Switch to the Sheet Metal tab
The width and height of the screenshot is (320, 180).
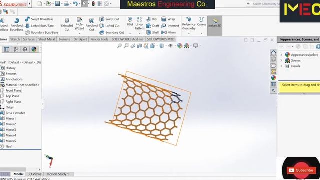point(46,39)
